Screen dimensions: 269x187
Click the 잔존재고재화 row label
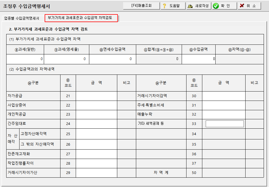point(19,154)
